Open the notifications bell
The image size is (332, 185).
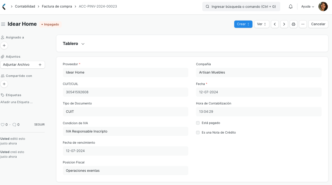coord(291,6)
